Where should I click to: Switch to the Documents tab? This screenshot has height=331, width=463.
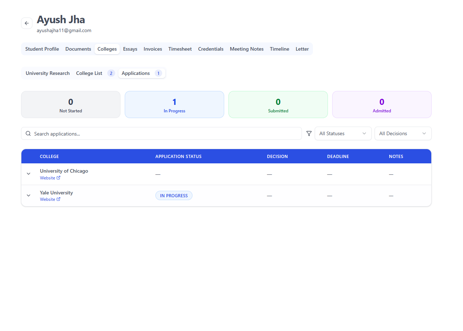coord(78,49)
